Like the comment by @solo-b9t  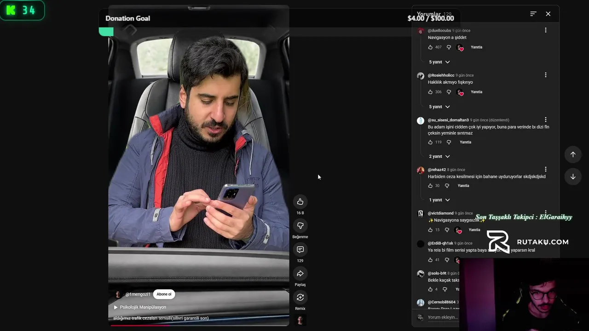[x=430, y=289]
